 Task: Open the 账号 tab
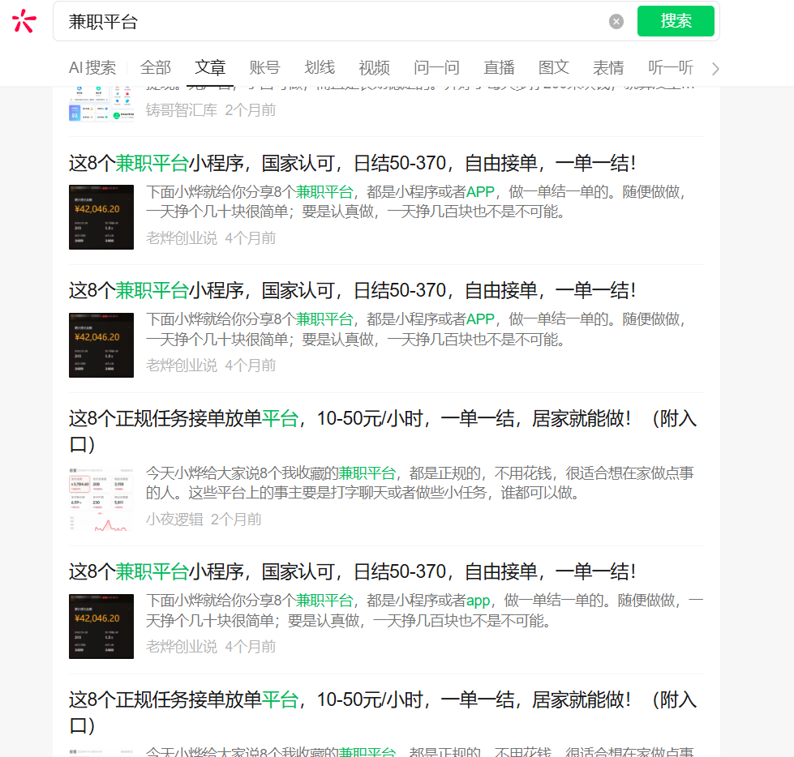[x=264, y=67]
